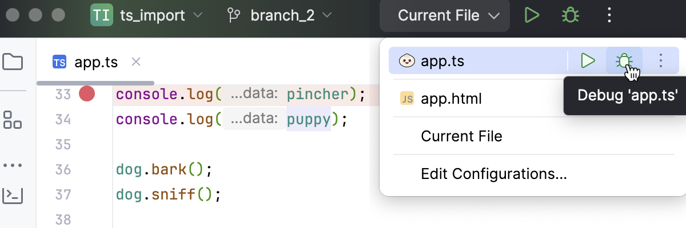The width and height of the screenshot is (686, 228).
Task: Click line number 36 in the gutter
Action: tap(63, 169)
